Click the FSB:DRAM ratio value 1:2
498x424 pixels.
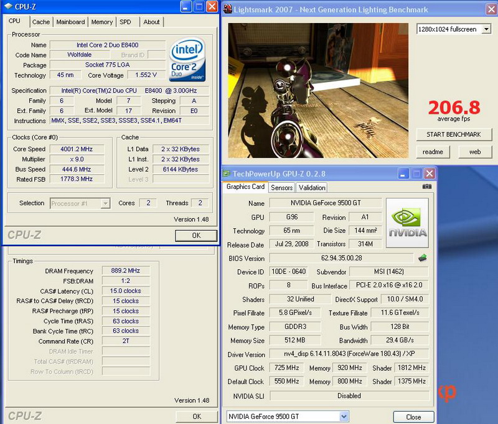pyautogui.click(x=126, y=280)
